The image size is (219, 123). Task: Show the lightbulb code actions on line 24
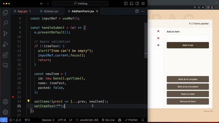coord(28,101)
